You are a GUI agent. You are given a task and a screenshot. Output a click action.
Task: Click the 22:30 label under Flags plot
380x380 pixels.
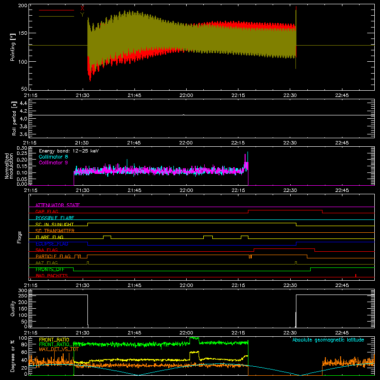click(x=290, y=285)
